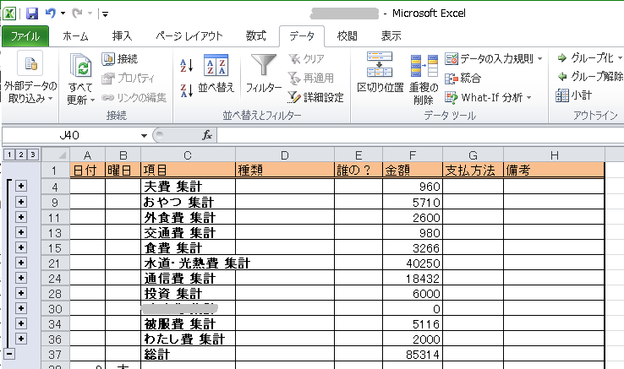The width and height of the screenshot is (624, 369).
Task: Open What-If 分析 menu
Action: point(489,97)
